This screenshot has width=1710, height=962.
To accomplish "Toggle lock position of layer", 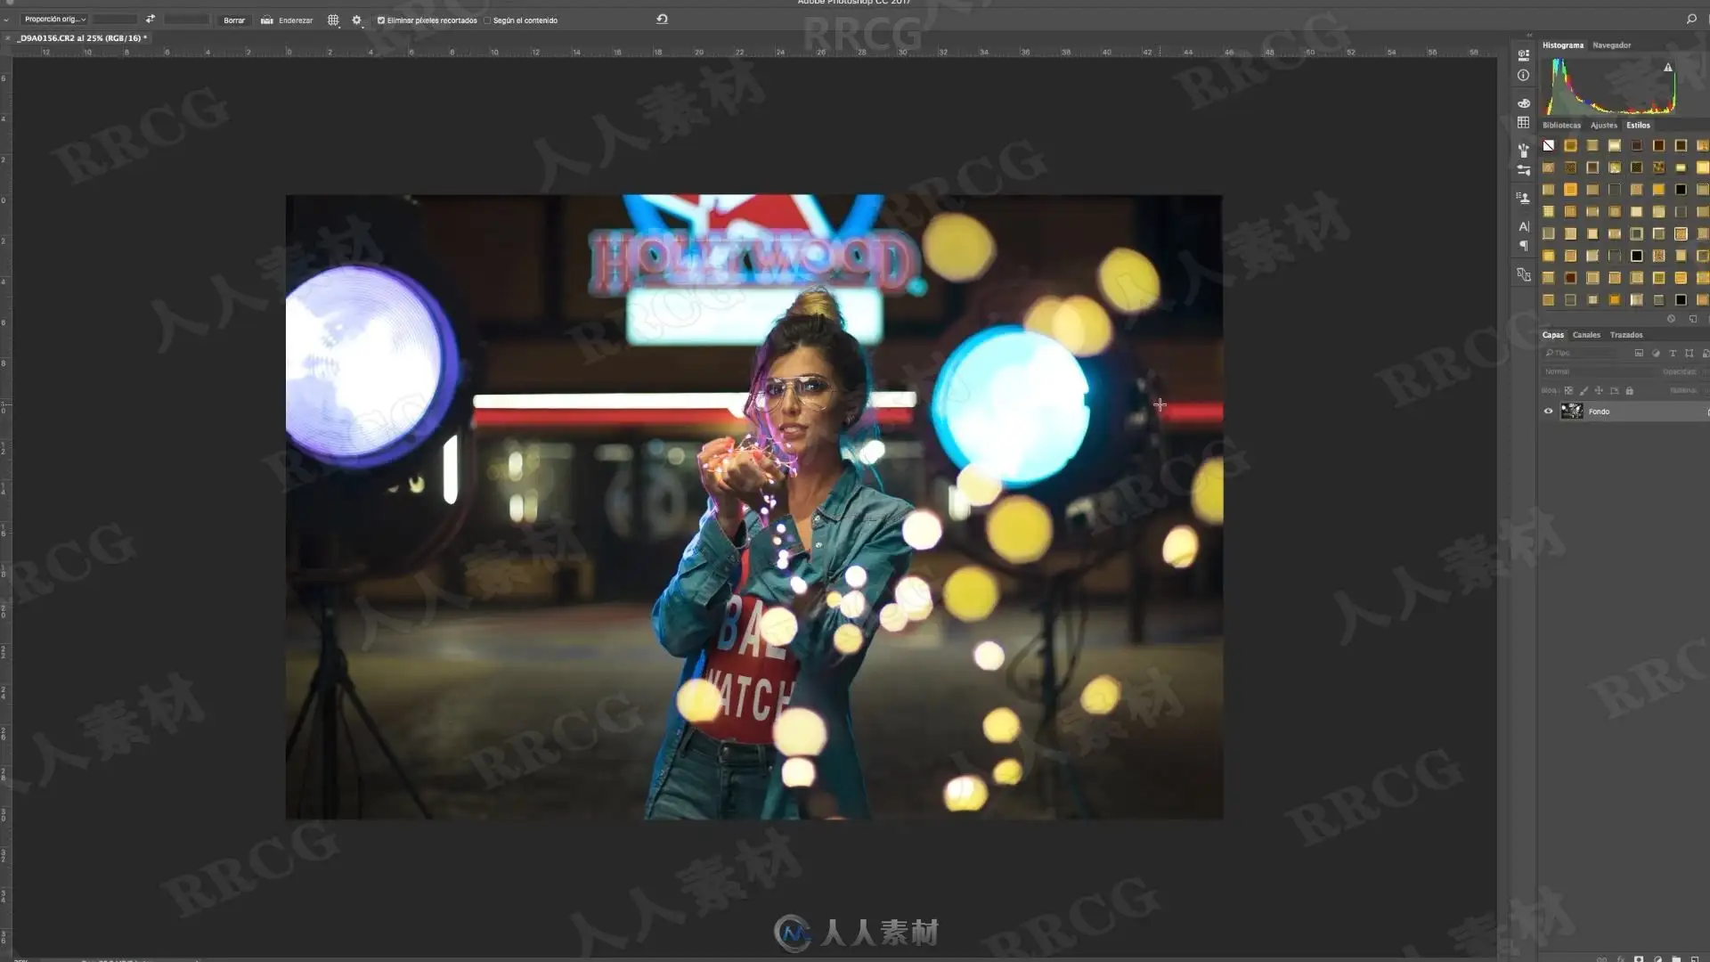I will [1599, 391].
